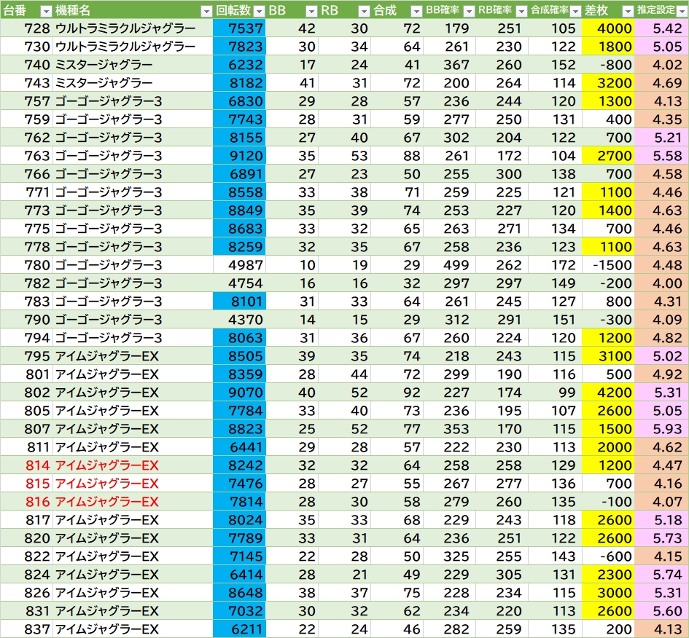Viewport: 689px width, 638px height.
Task: Select the 回転数 cell showing 9070
Action: point(239,393)
